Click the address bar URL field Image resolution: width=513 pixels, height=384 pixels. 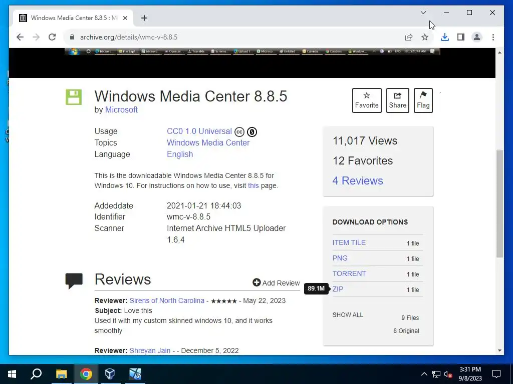coord(235,37)
